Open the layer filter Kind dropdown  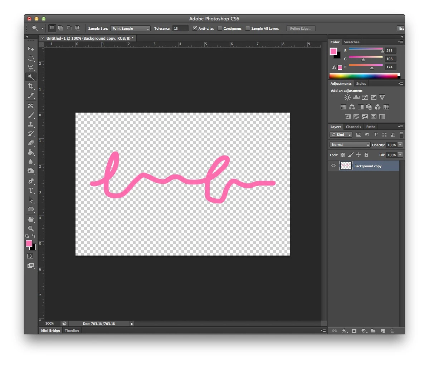[341, 134]
